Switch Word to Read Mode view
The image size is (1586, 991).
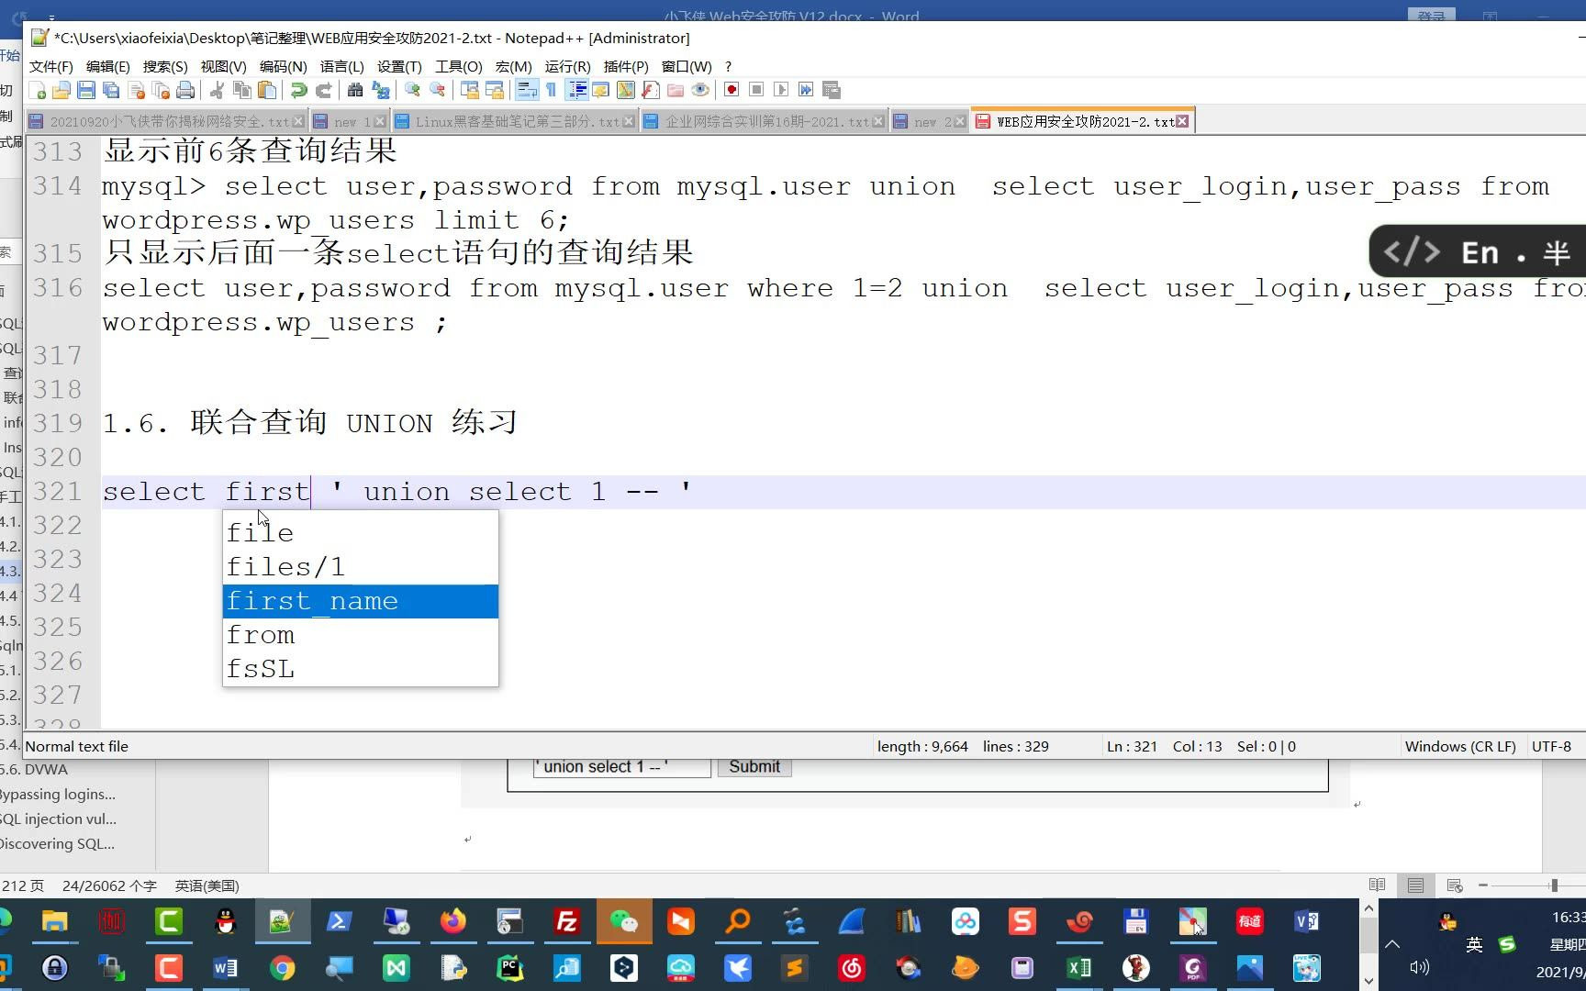click(x=1377, y=885)
